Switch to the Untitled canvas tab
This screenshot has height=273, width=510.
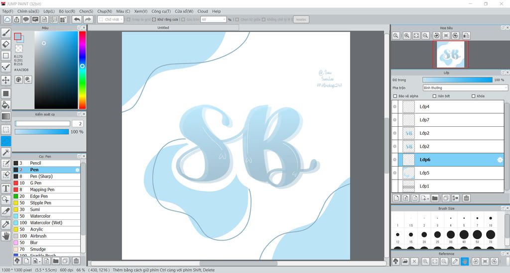[x=163, y=27]
